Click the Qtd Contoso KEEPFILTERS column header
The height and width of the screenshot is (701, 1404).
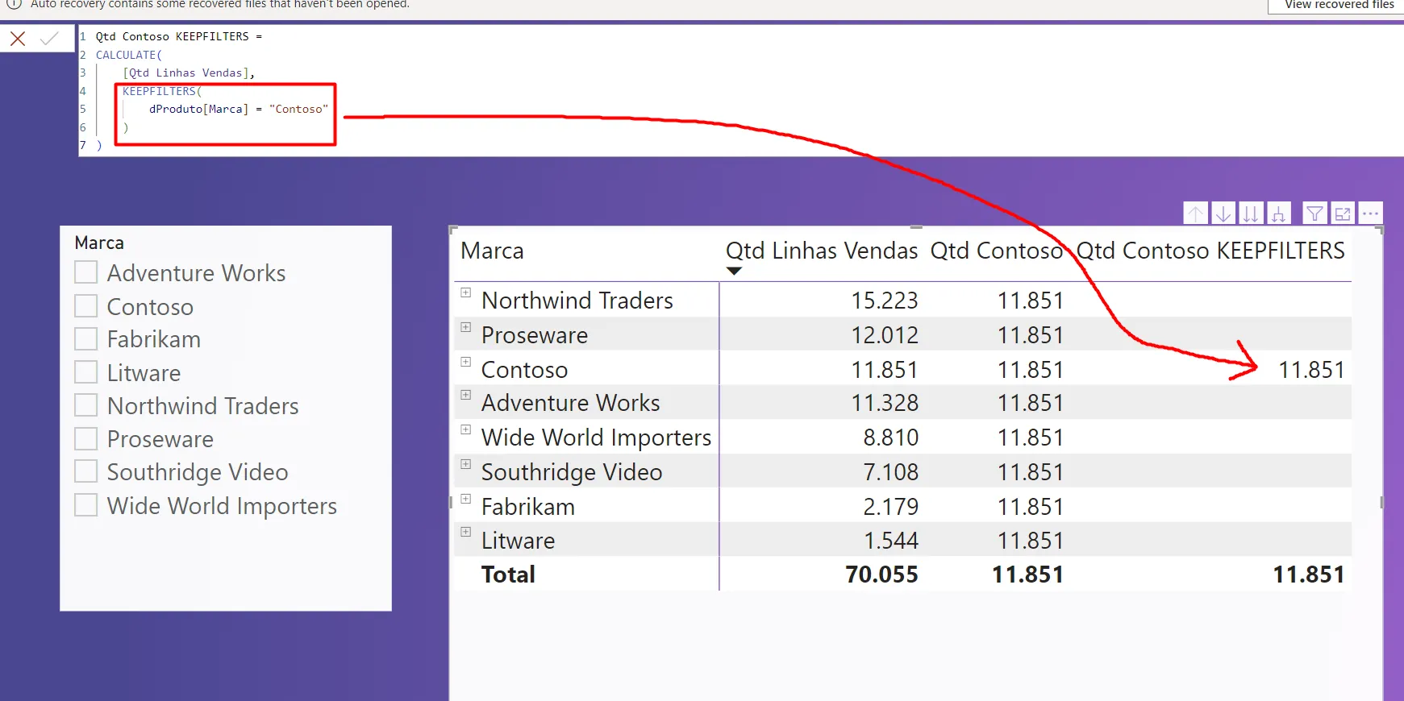coord(1210,251)
